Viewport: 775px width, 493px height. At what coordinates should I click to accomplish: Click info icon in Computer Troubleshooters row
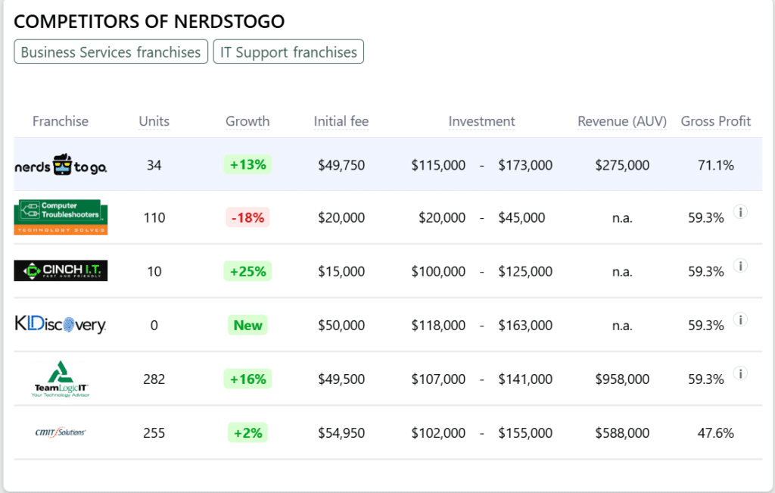coord(740,212)
